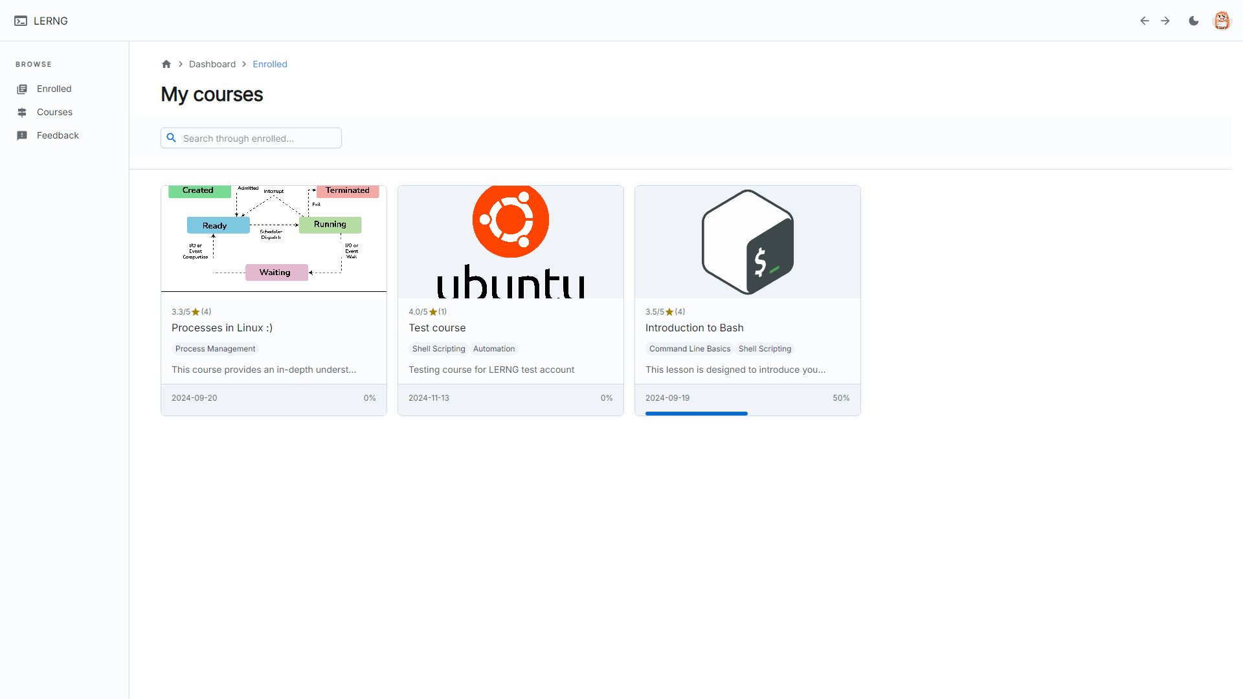The height and width of the screenshot is (699, 1243).
Task: Click the Introduction to Bash title
Action: [x=694, y=328]
